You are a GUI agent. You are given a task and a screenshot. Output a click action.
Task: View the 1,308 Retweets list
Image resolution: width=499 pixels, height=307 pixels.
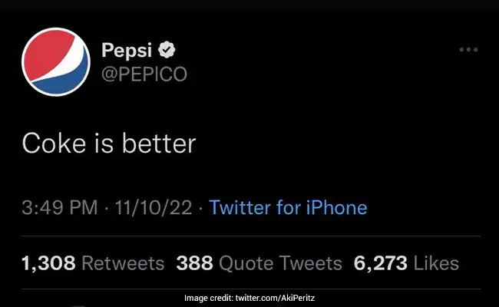point(92,263)
